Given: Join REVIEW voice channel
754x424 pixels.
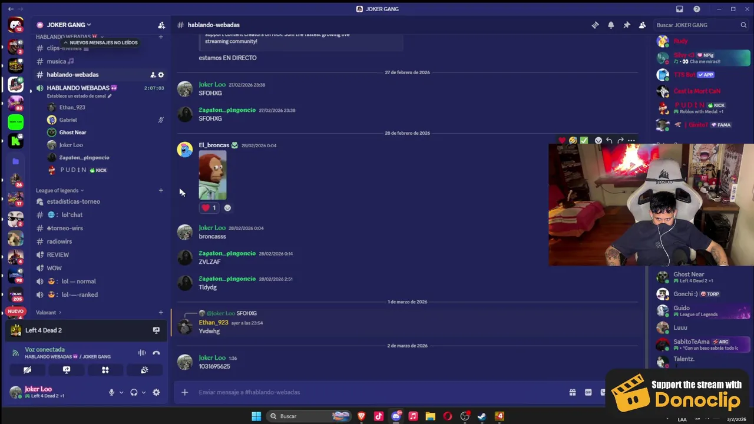Looking at the screenshot, I should [x=99, y=255].
